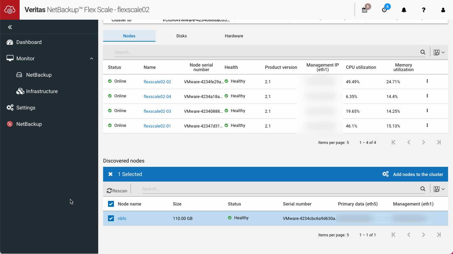Switch to the Hardware tab
The height and width of the screenshot is (254, 453).
[x=234, y=36]
